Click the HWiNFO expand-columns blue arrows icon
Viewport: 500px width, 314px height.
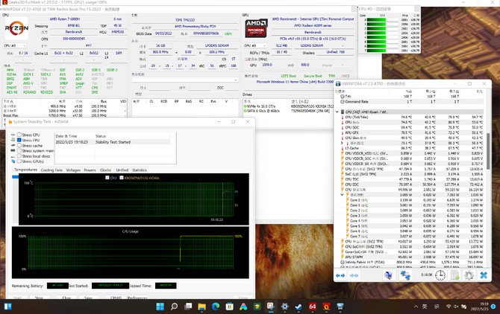click(340, 275)
